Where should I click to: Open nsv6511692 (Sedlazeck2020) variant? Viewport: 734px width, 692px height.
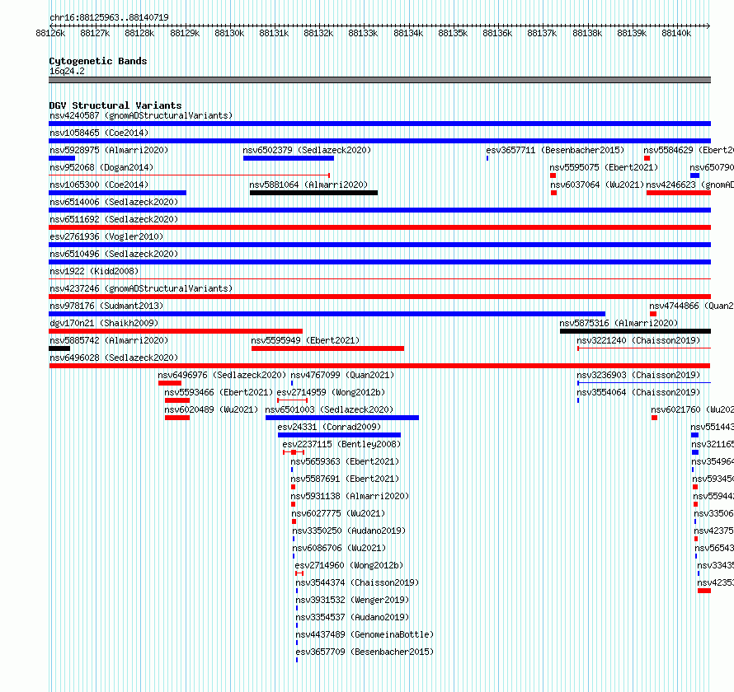click(x=114, y=219)
